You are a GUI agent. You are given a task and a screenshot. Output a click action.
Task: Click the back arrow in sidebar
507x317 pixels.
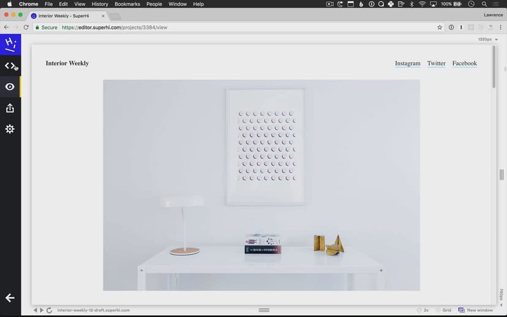pos(10,298)
